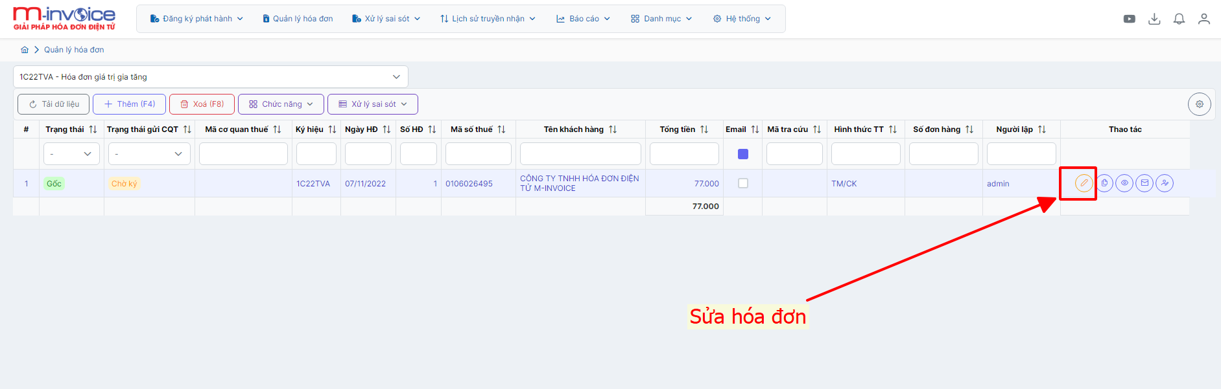Click the pencil edit invoice icon
The width and height of the screenshot is (1221, 389).
1084,183
